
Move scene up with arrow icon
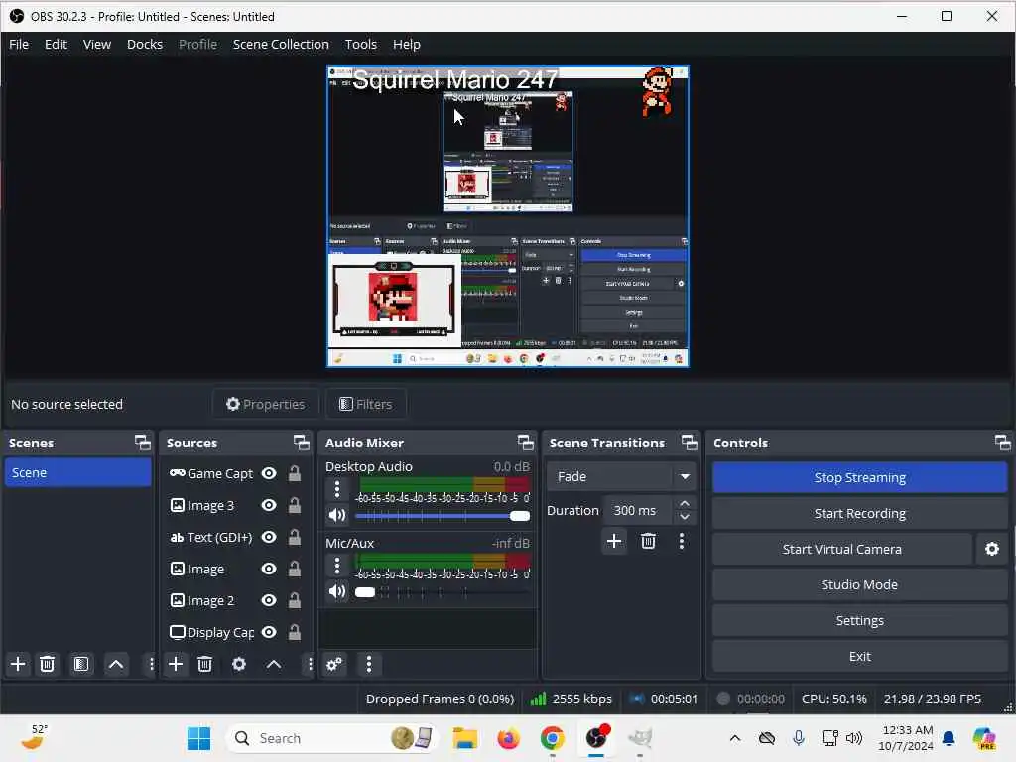click(x=116, y=664)
